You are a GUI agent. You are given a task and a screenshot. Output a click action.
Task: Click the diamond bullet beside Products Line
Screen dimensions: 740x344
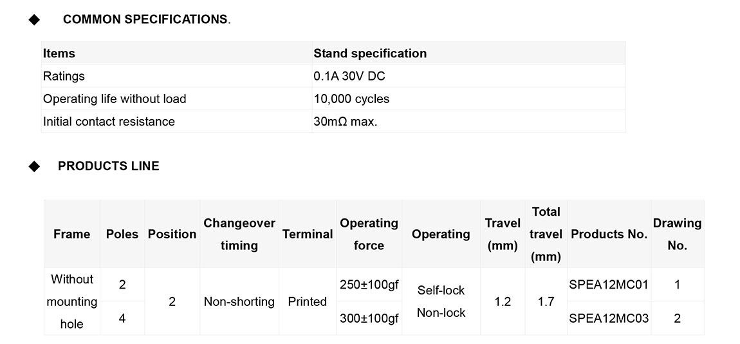pos(34,166)
